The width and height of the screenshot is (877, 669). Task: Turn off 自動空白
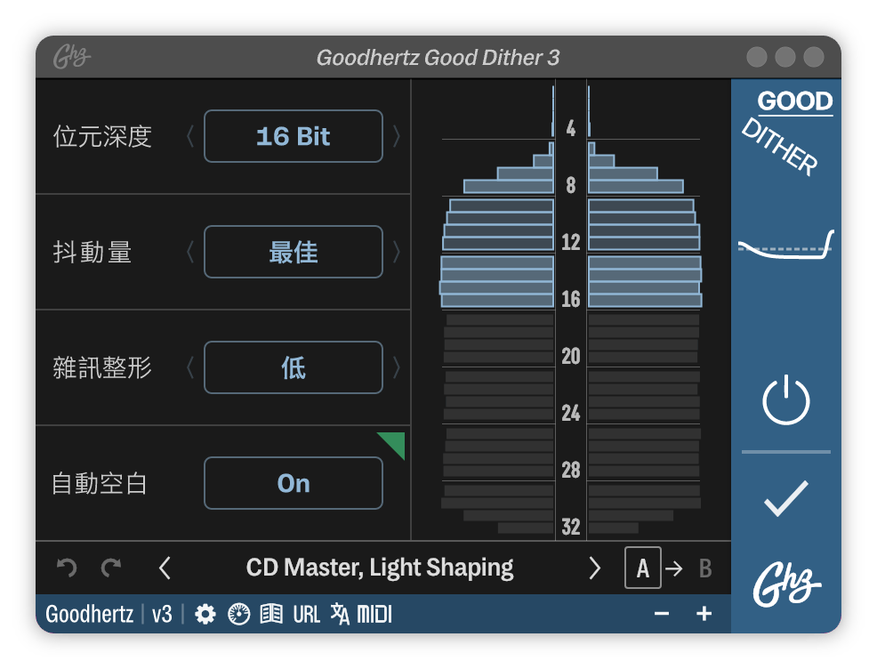294,483
